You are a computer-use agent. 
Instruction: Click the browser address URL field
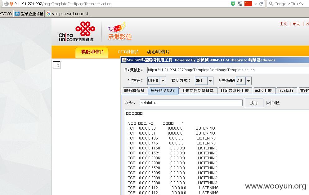tap(118, 4)
